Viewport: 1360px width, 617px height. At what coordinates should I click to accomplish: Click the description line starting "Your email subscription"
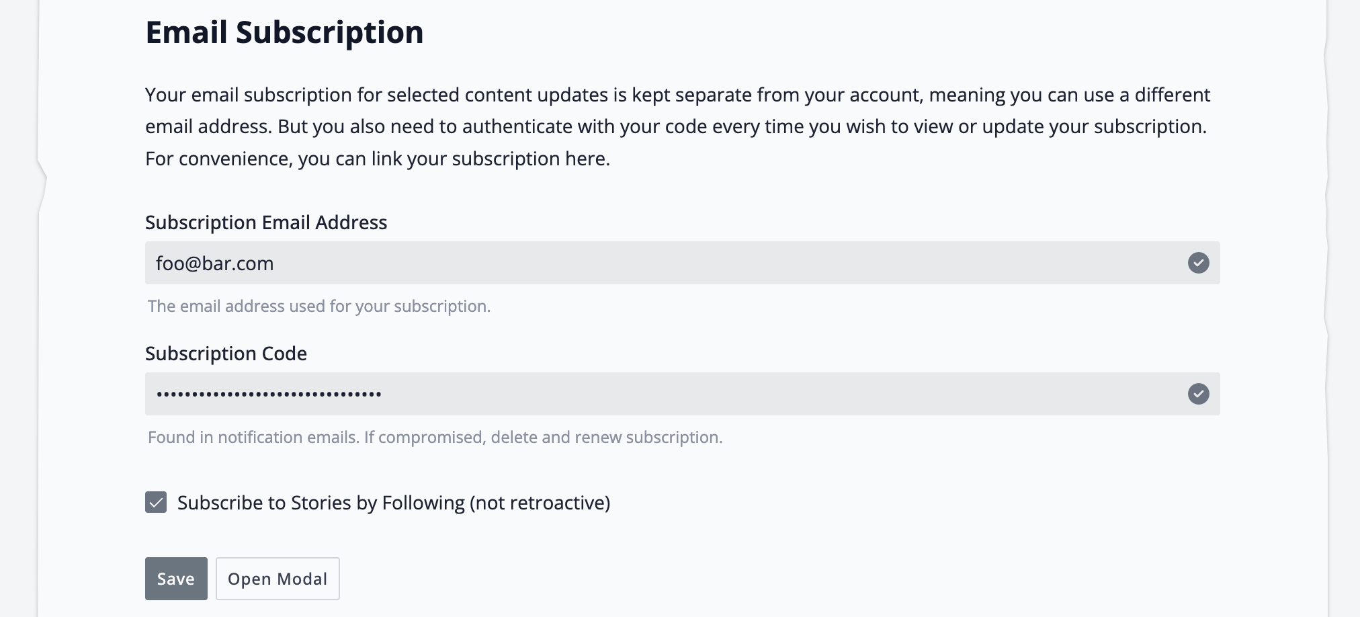tap(677, 95)
